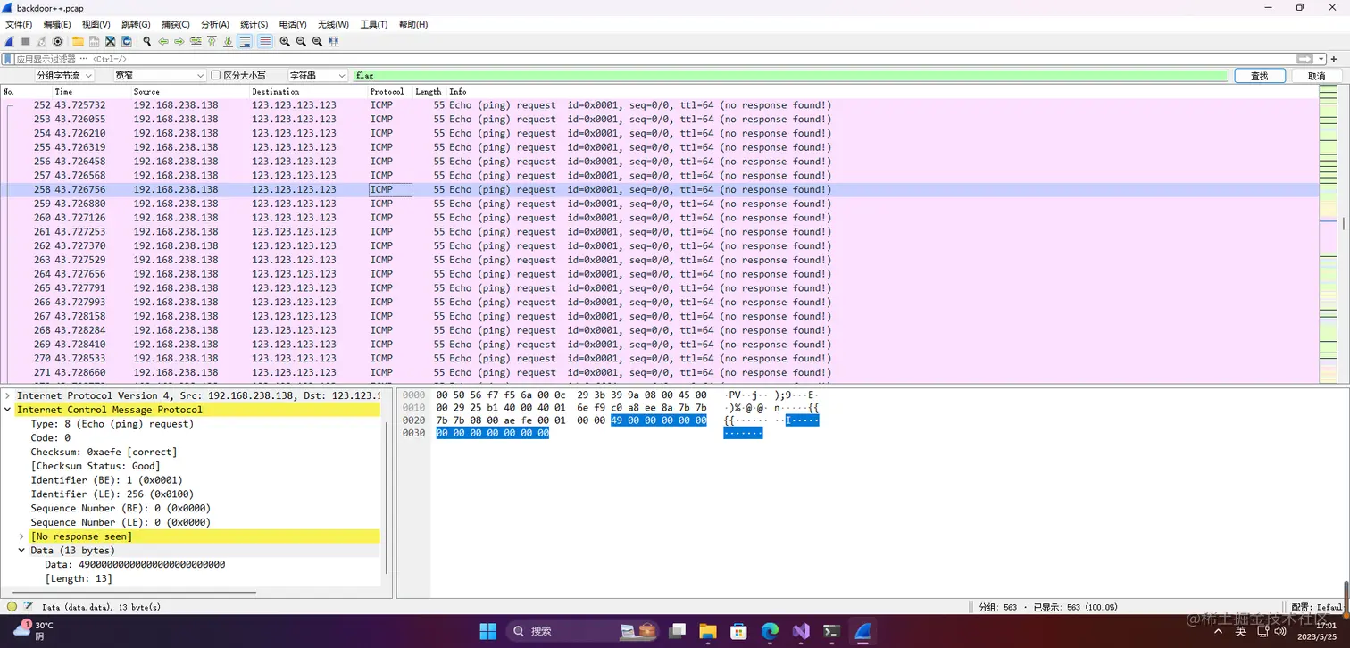Open the 分组字节流 search scope dropdown

click(64, 76)
